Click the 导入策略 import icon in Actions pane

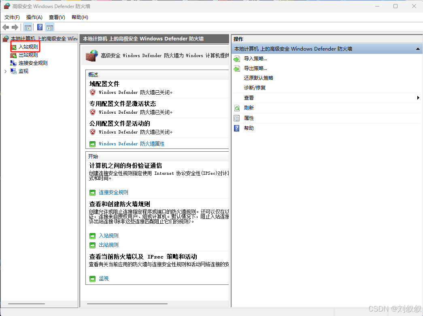(236, 58)
